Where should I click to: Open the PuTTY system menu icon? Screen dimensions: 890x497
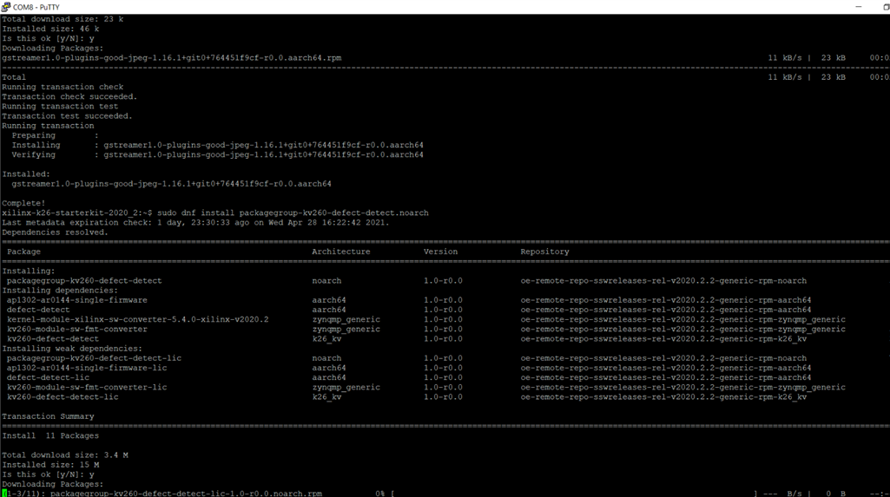(6, 7)
